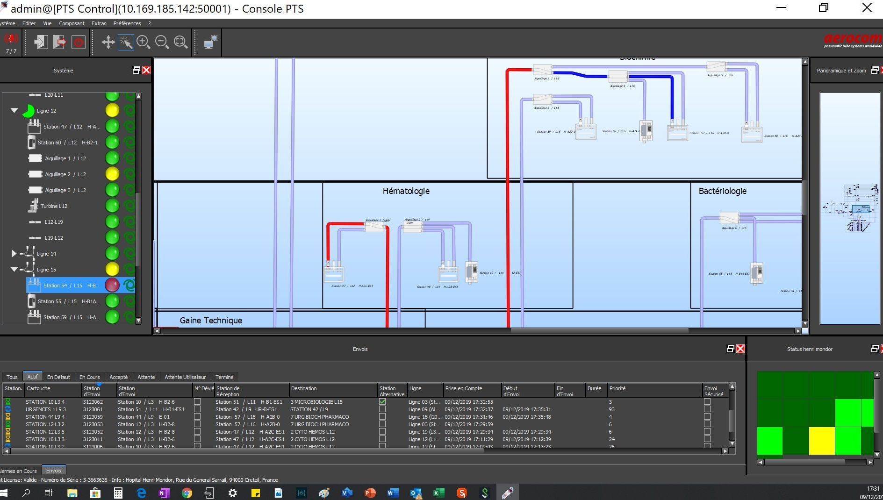883x500 pixels.
Task: Undock the Envois panel
Action: click(730, 349)
